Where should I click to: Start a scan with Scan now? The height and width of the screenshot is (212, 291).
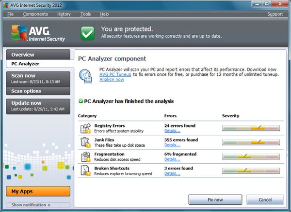(38, 79)
